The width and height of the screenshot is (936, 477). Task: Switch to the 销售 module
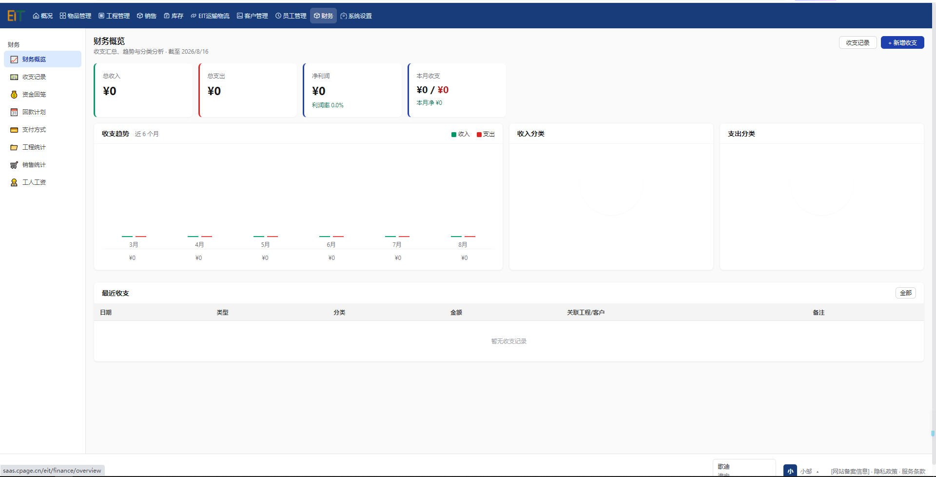pos(147,16)
